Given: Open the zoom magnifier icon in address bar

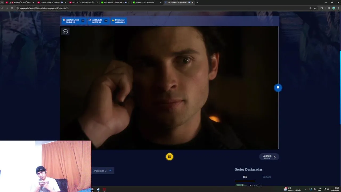Looking at the screenshot, I should tap(310, 8).
